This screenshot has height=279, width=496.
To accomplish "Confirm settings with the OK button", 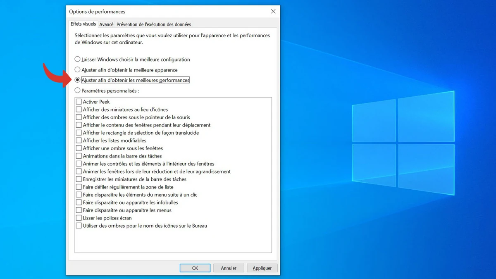I will click(195, 267).
